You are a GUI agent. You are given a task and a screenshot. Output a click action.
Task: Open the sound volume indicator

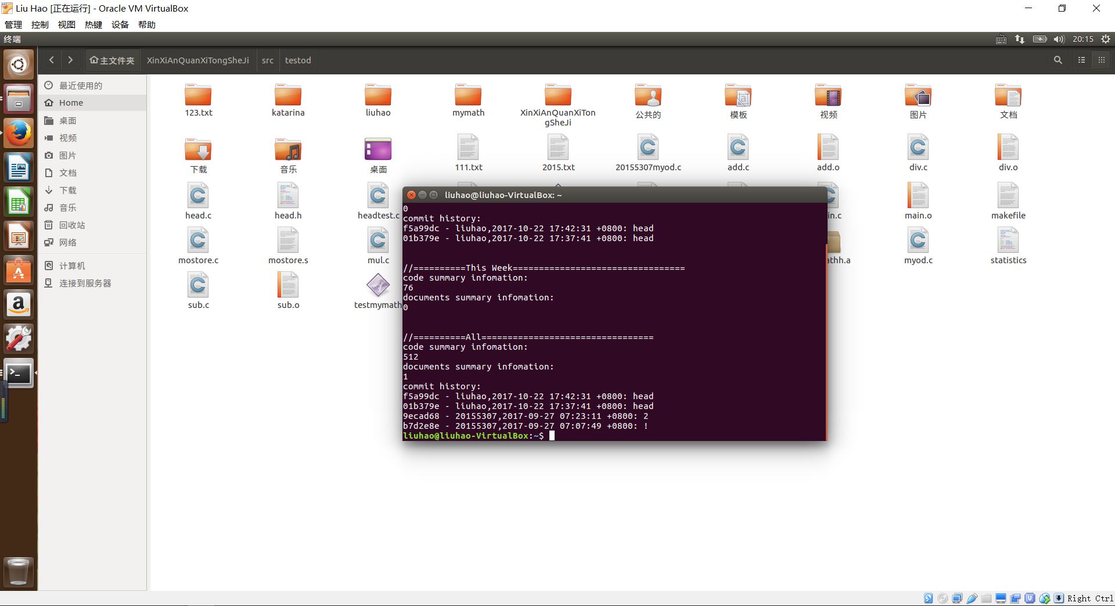tap(1059, 39)
